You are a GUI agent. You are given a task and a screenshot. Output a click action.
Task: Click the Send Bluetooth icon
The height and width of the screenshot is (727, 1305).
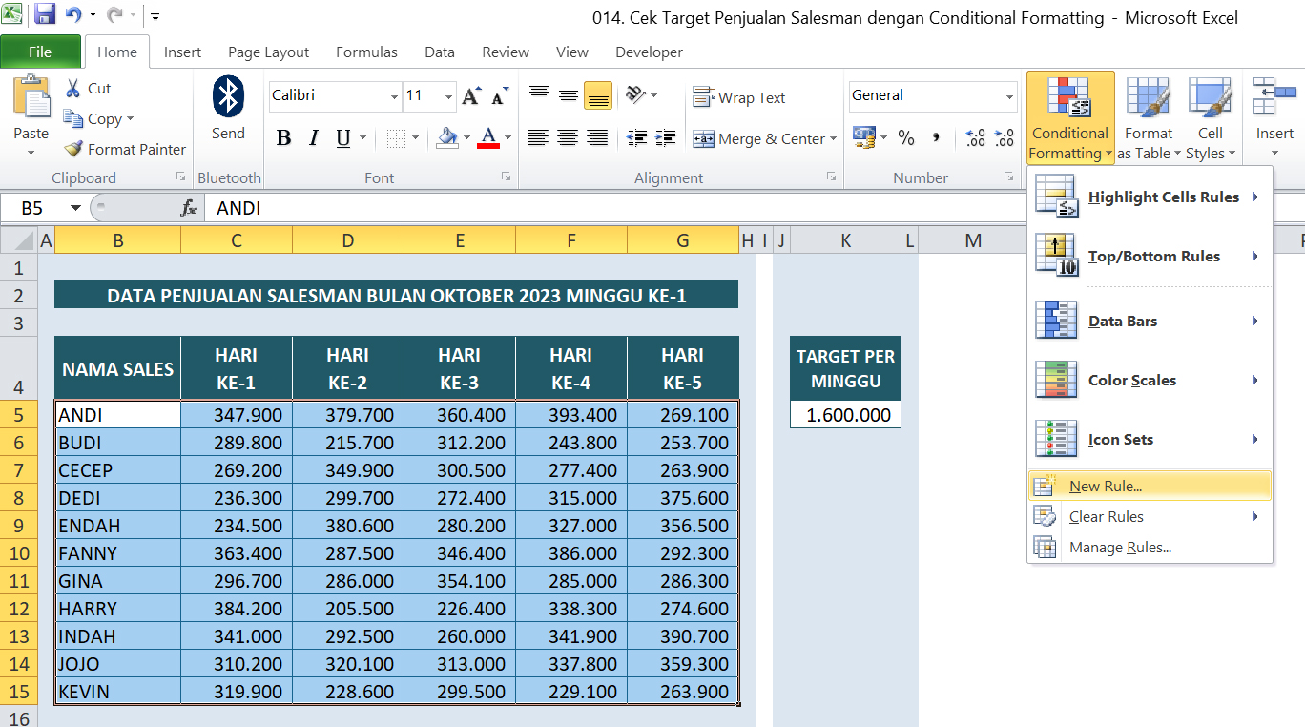click(228, 108)
